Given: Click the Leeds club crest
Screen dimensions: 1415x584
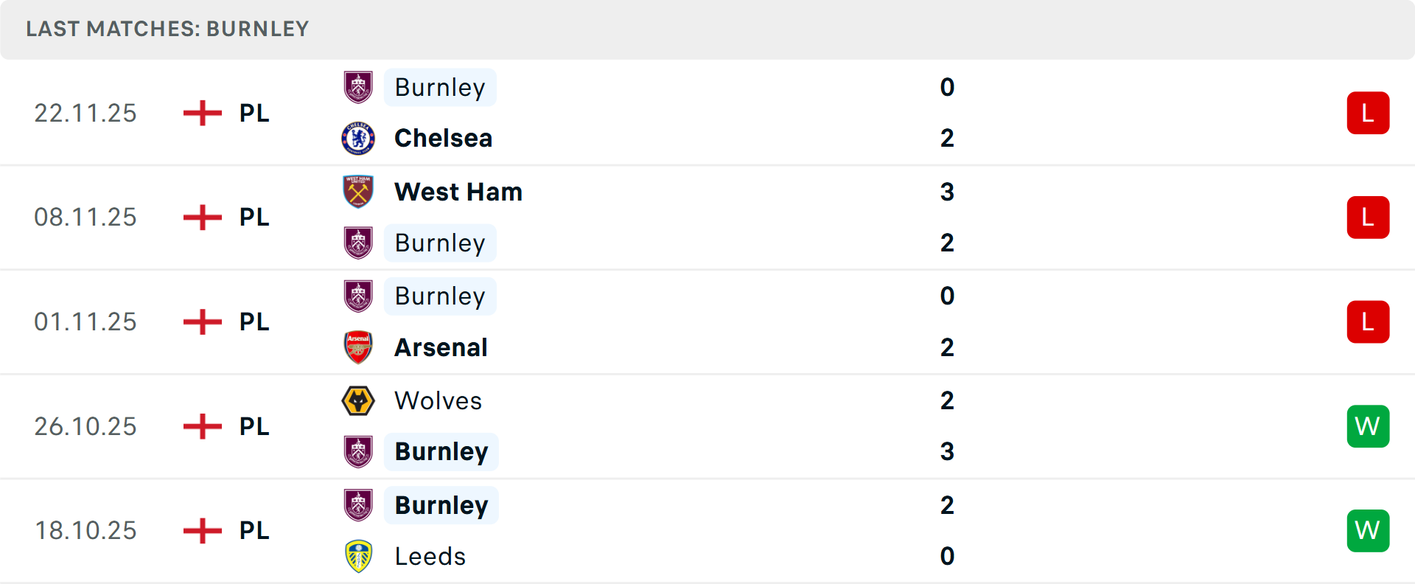Looking at the screenshot, I should pyautogui.click(x=359, y=557).
